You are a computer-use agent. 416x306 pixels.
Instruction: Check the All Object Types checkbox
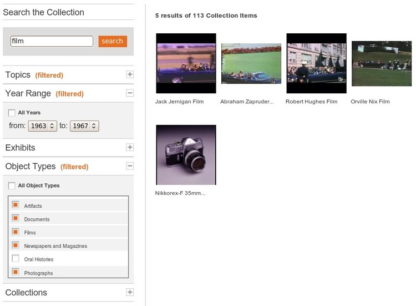12,185
